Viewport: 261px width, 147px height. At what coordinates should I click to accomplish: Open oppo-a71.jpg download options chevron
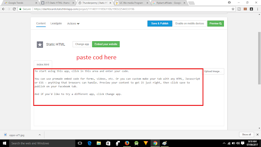coord(40,135)
